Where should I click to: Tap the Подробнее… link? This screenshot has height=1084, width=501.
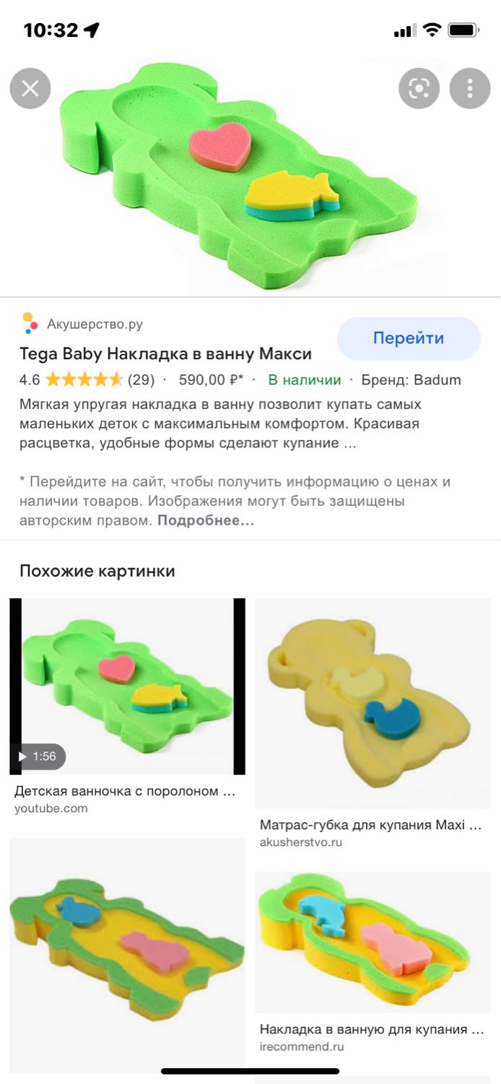(206, 520)
